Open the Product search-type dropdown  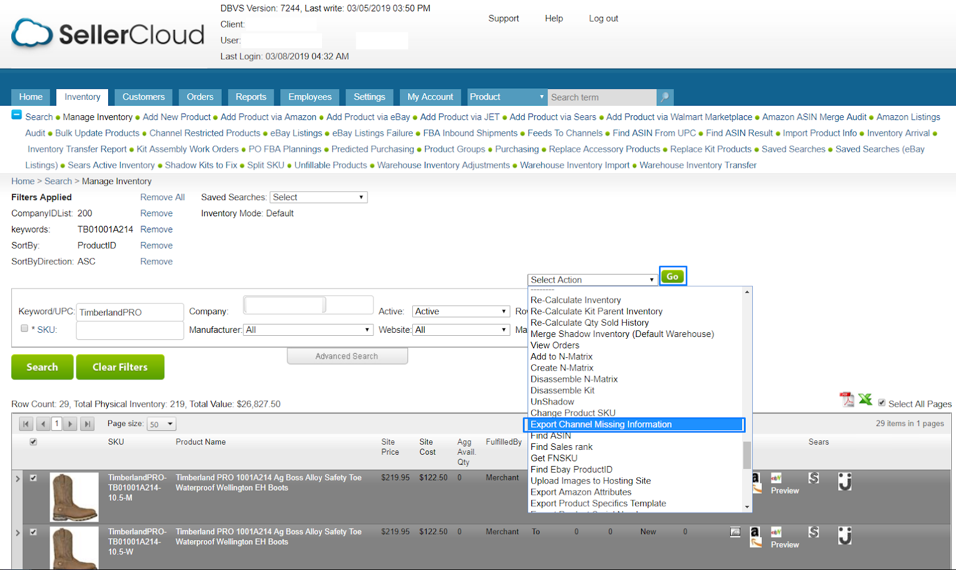coord(507,97)
